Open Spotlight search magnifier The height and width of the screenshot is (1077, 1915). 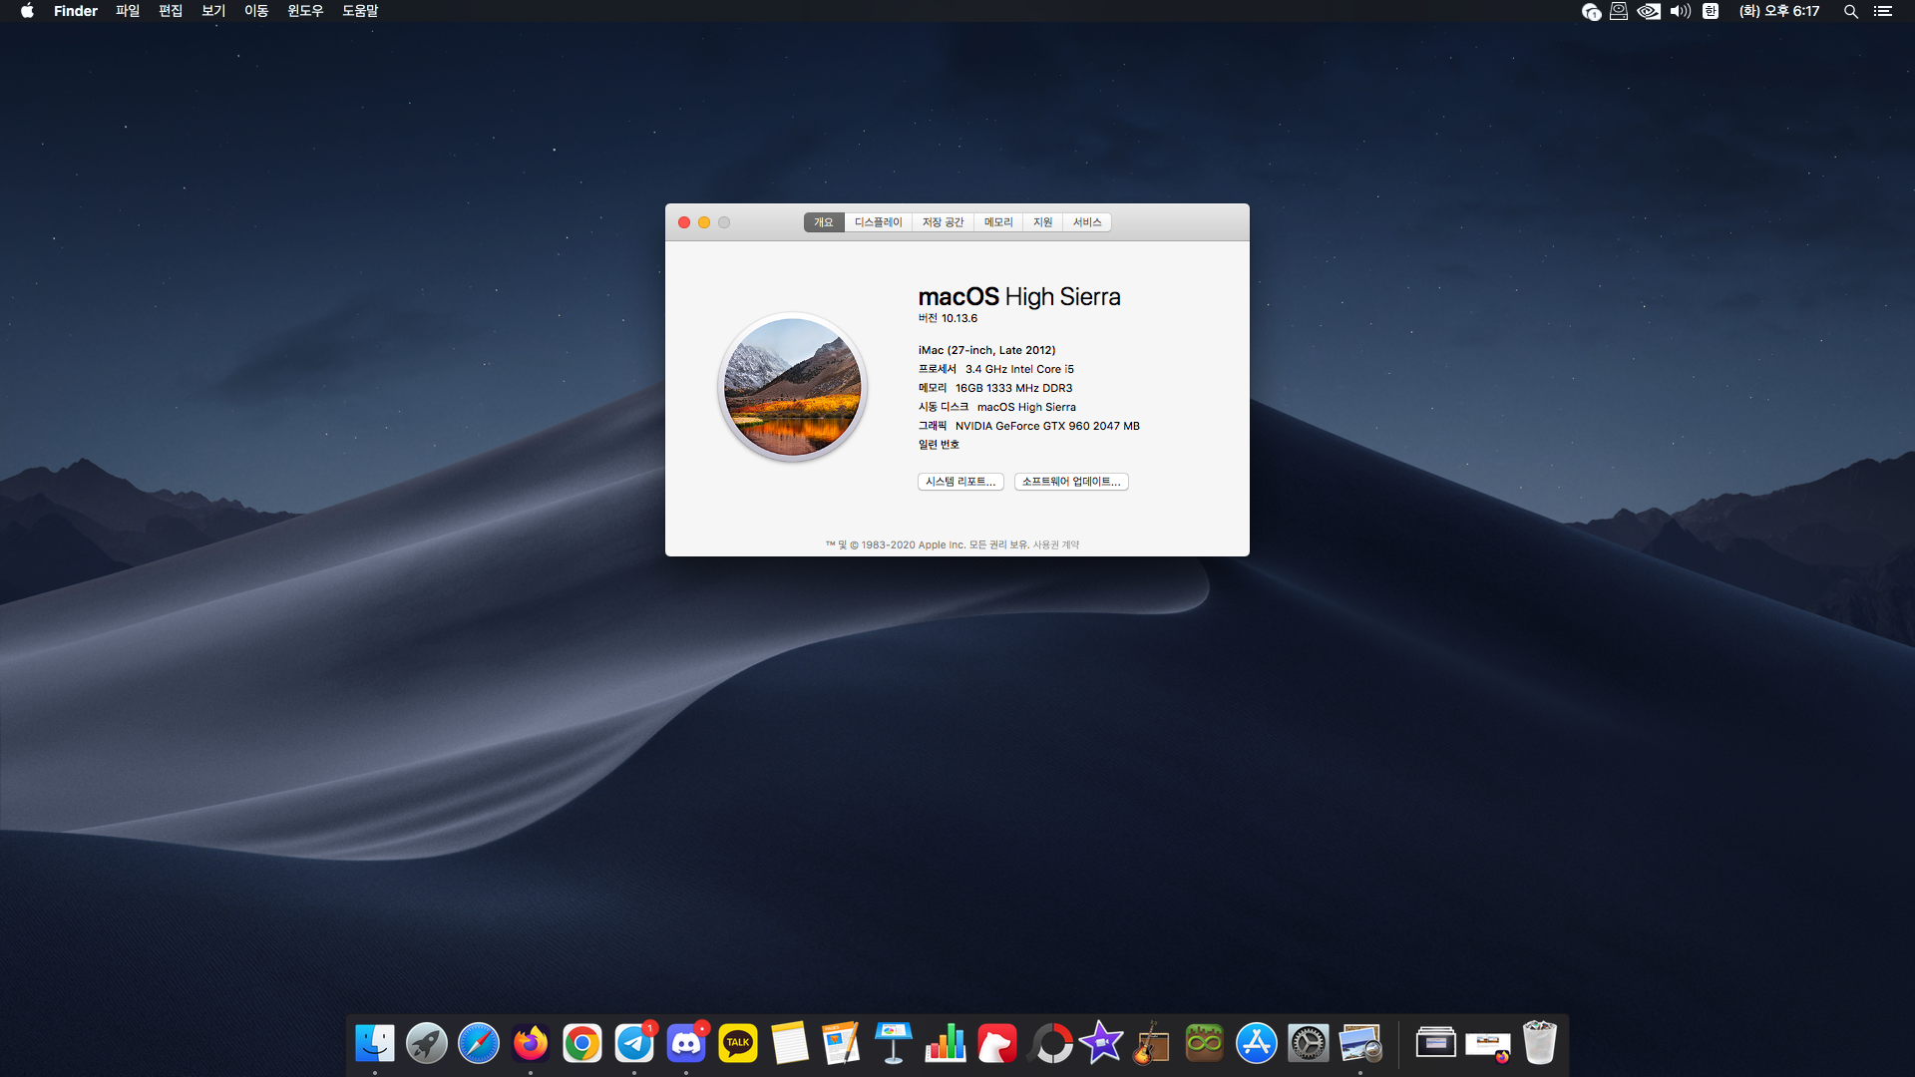pos(1851,11)
